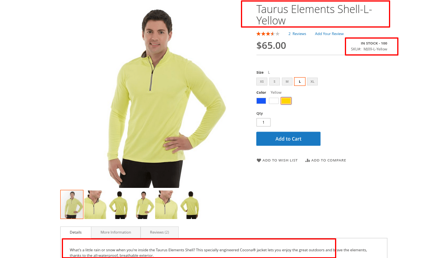Open the Details tab

pyautogui.click(x=76, y=232)
